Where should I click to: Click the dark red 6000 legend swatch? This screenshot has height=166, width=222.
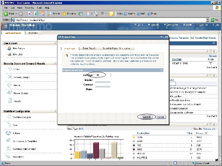tap(134, 149)
